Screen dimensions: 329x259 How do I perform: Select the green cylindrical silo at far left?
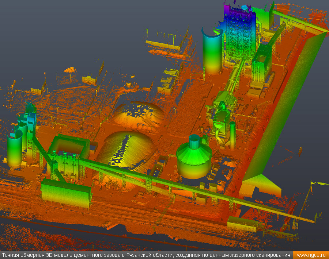tap(15, 149)
